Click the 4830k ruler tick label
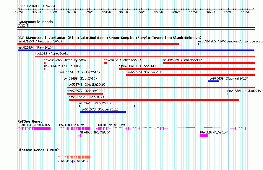The width and height of the screenshot is (263, 170). [141, 12]
